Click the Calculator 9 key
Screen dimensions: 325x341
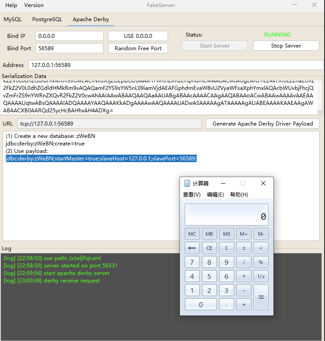(227, 262)
